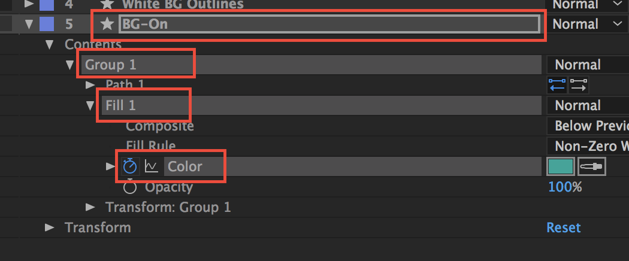Image resolution: width=629 pixels, height=261 pixels.
Task: Expand the Path 1 property group
Action: 90,84
